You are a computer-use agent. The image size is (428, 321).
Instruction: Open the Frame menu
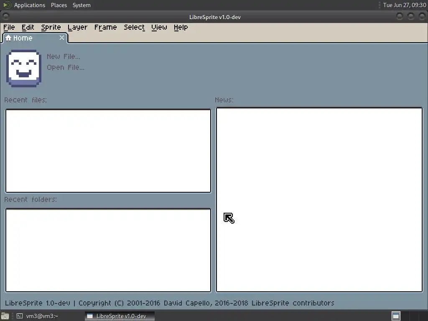(105, 27)
